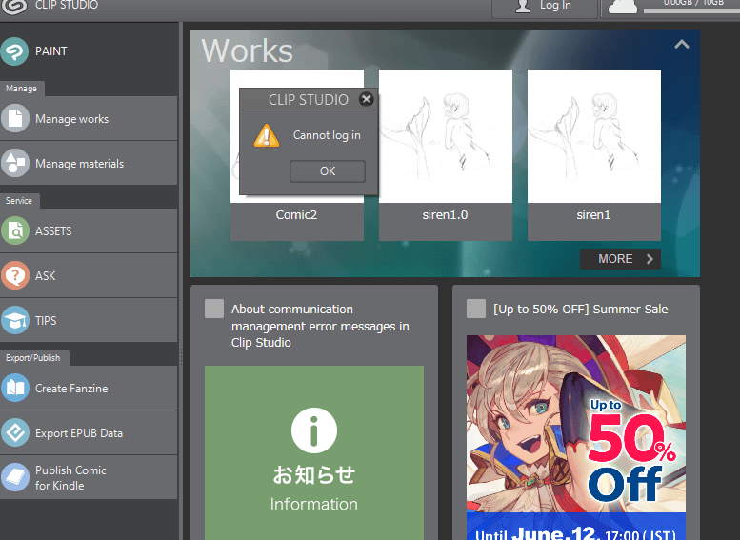
Task: Click the cloud storage icon
Action: 623,7
